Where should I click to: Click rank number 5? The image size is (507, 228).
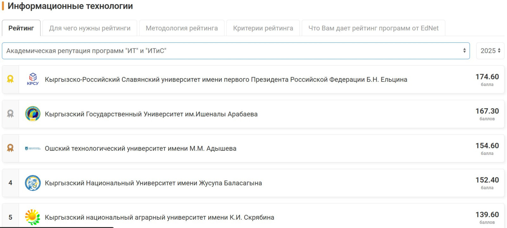[x=10, y=217]
